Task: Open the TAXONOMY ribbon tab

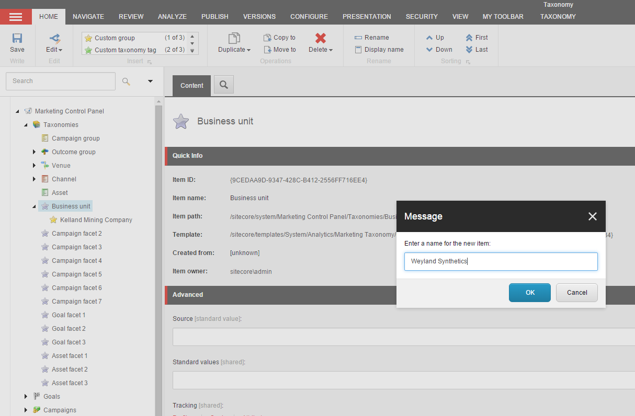Action: coord(558,17)
